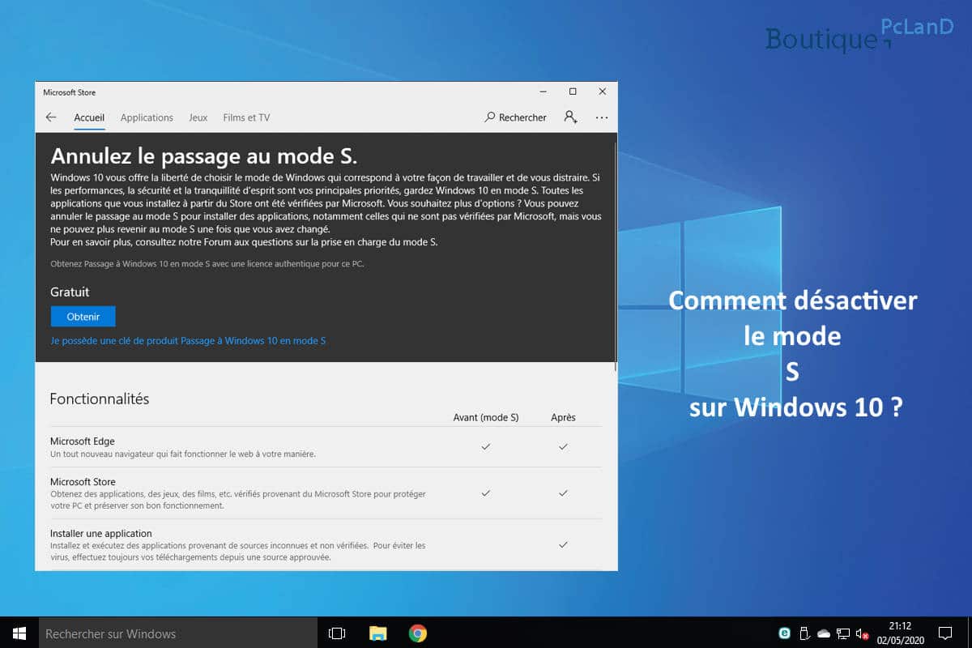Screen dimensions: 972x648
Task: Open the ESET tray icon
Action: [784, 633]
